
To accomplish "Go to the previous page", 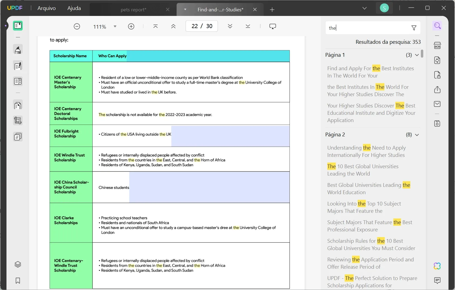I will pyautogui.click(x=173, y=26).
